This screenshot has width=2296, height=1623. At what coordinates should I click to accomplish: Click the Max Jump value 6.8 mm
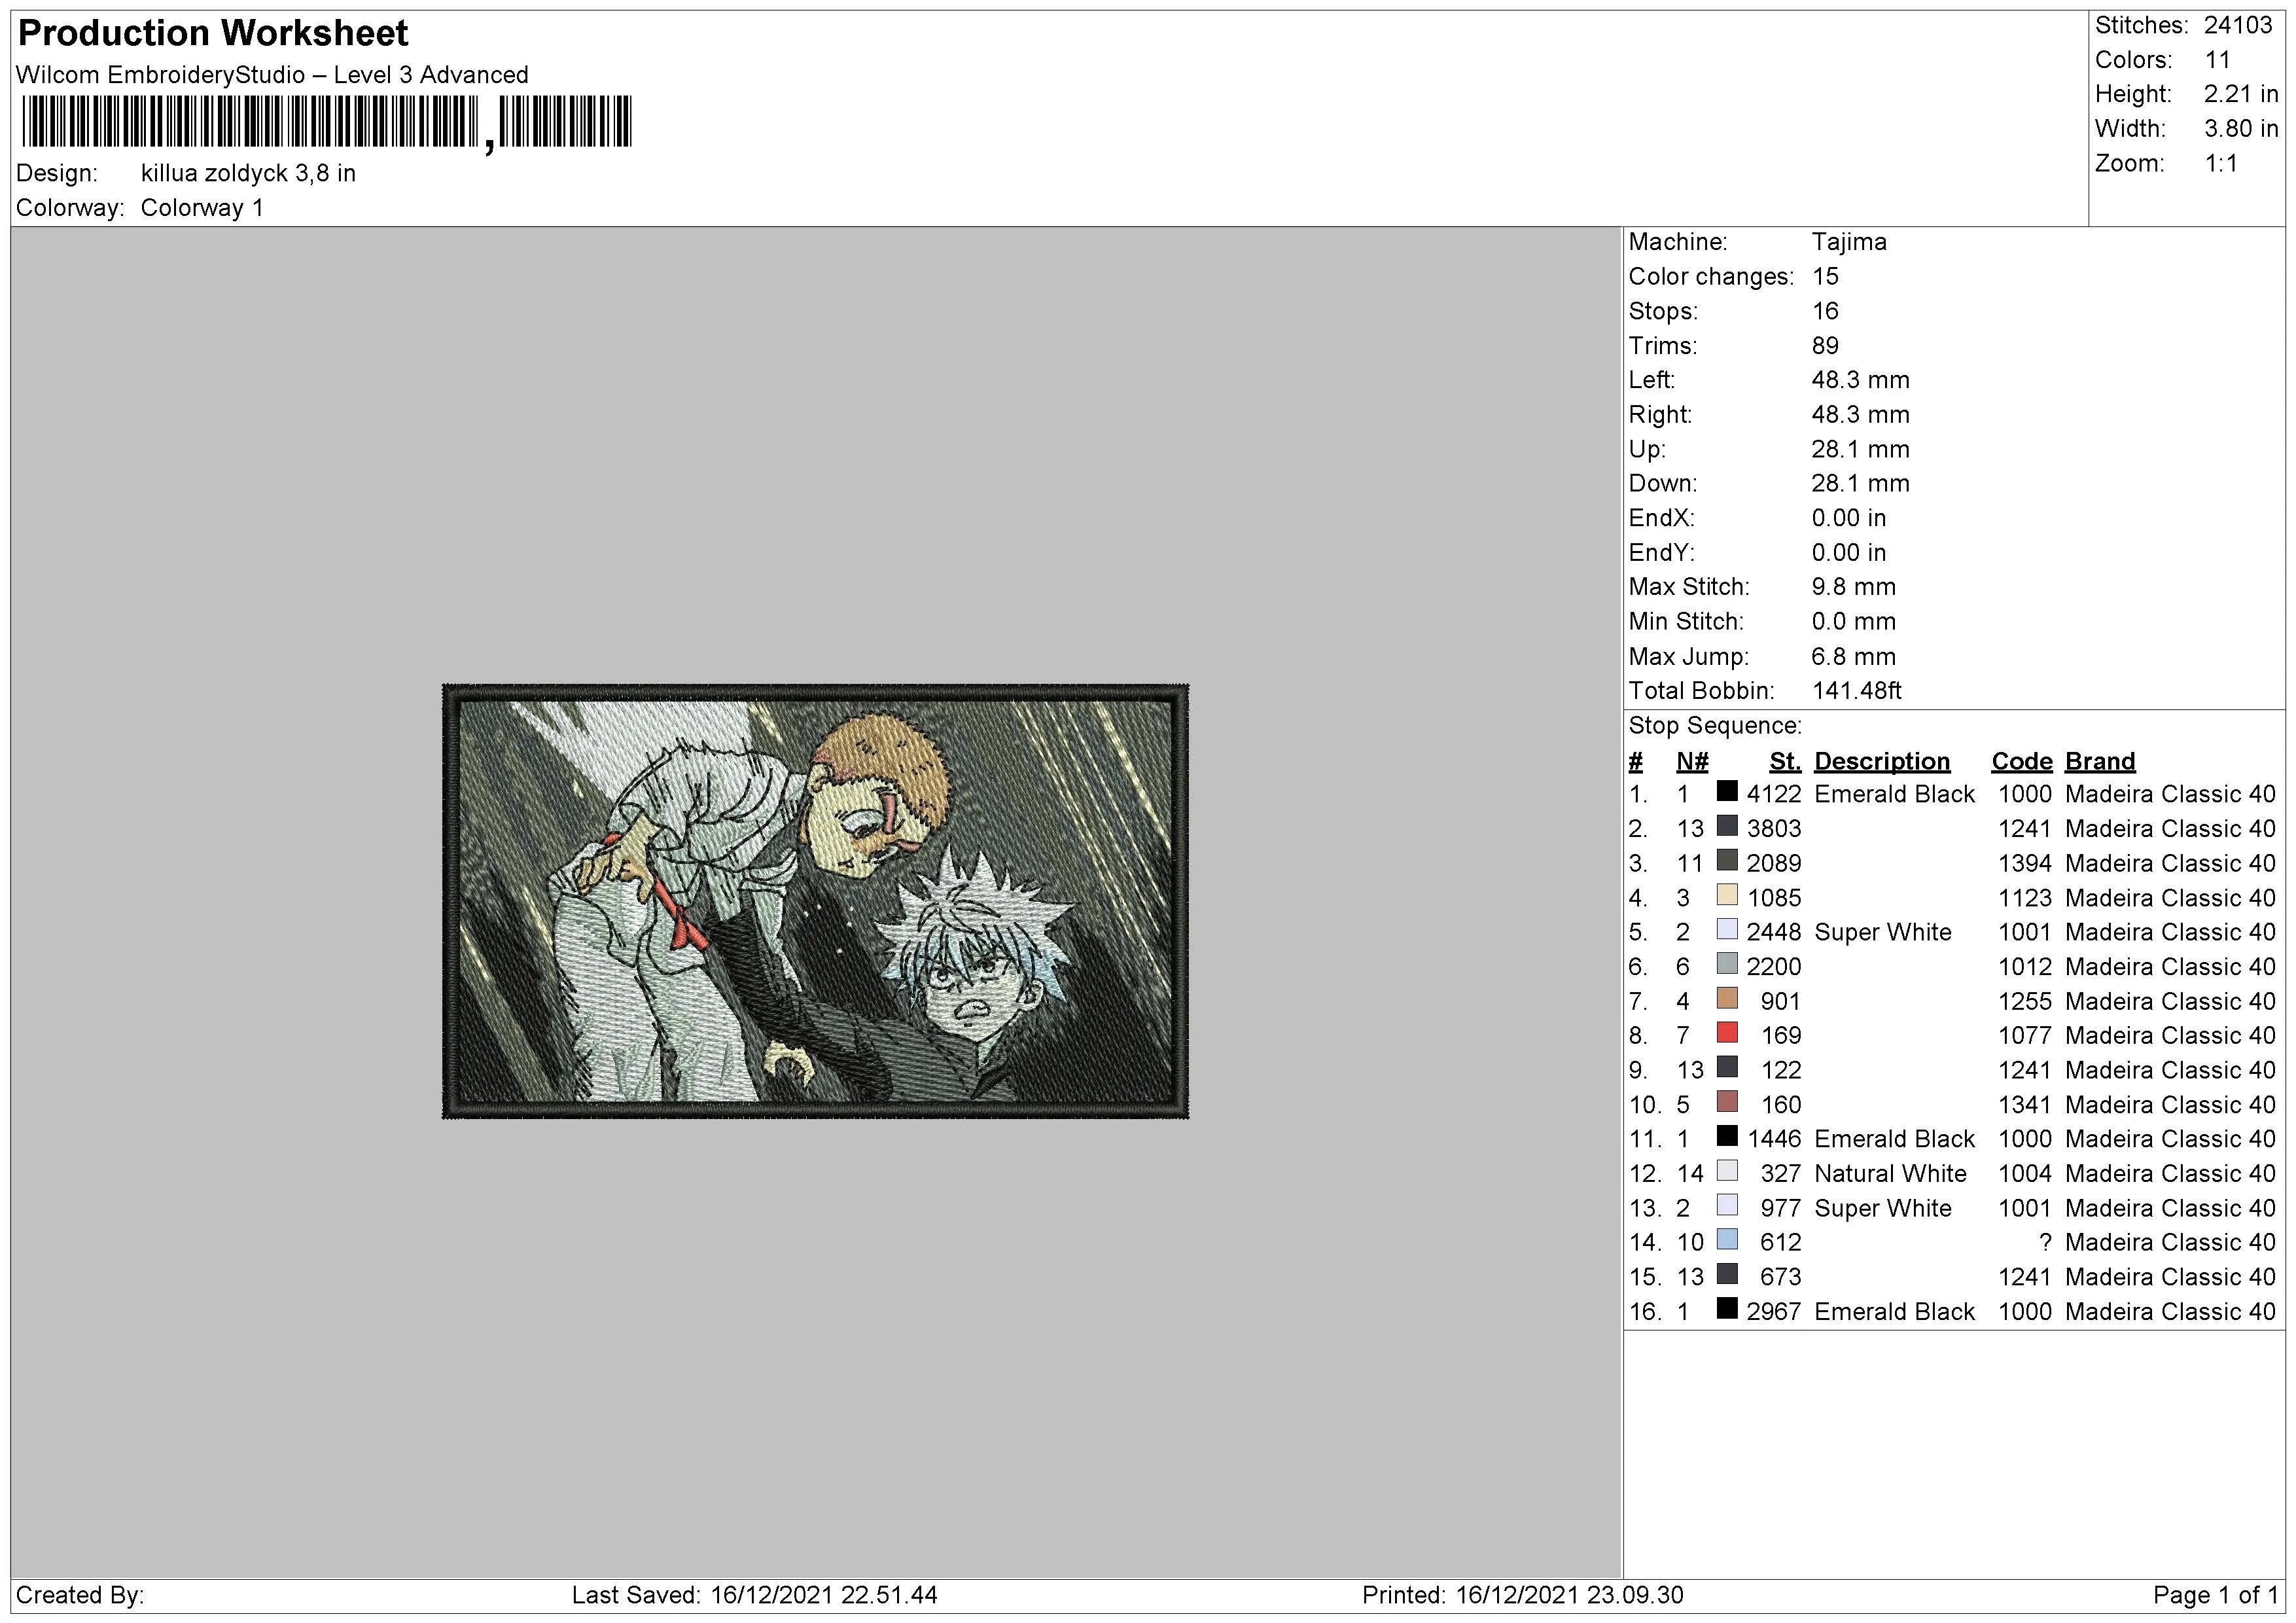(x=1853, y=657)
